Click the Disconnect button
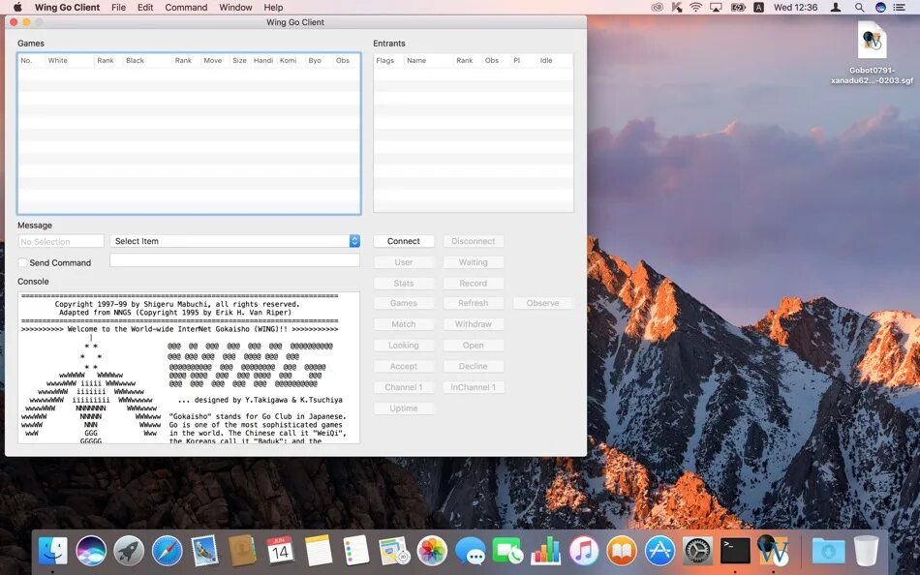Screen dimensions: 920x575 [x=473, y=241]
